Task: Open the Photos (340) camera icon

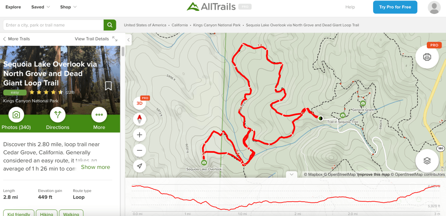Action: click(16, 115)
